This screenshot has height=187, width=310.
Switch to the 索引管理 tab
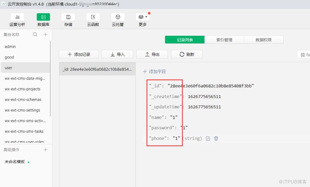click(224, 40)
